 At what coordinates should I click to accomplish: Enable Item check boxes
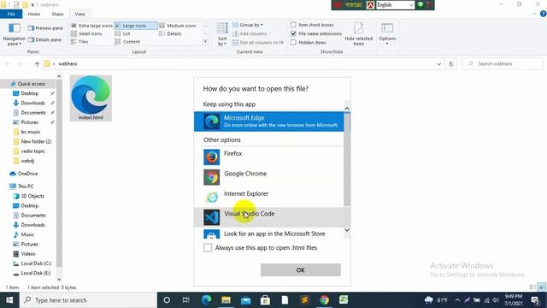[x=293, y=25]
